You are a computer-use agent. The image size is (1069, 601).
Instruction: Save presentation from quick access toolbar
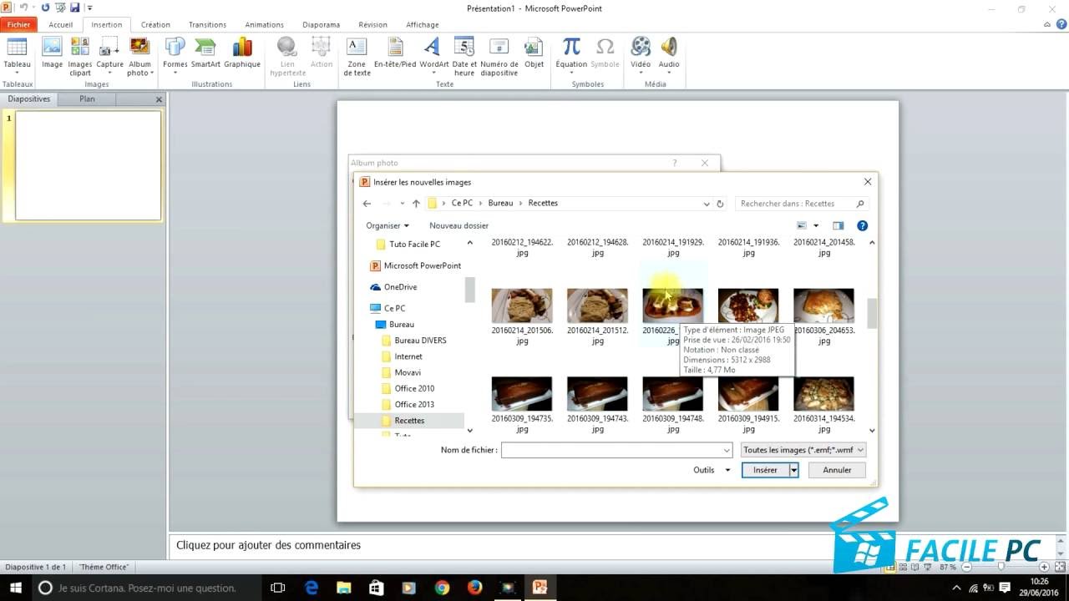pyautogui.click(x=75, y=8)
